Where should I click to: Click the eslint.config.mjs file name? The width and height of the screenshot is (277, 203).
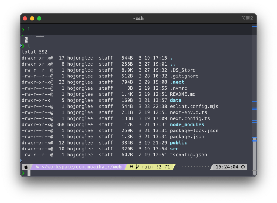[x=194, y=107]
